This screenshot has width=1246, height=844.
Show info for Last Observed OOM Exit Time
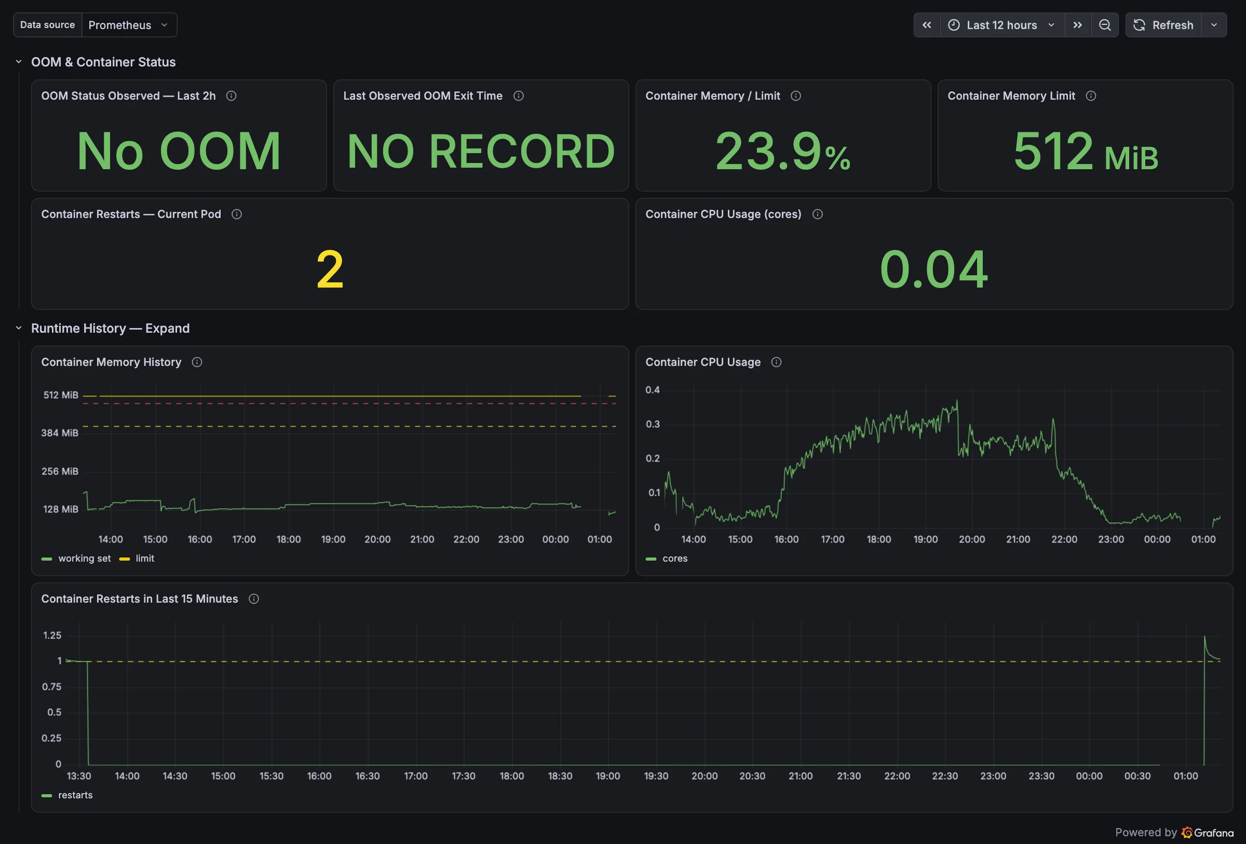(519, 96)
